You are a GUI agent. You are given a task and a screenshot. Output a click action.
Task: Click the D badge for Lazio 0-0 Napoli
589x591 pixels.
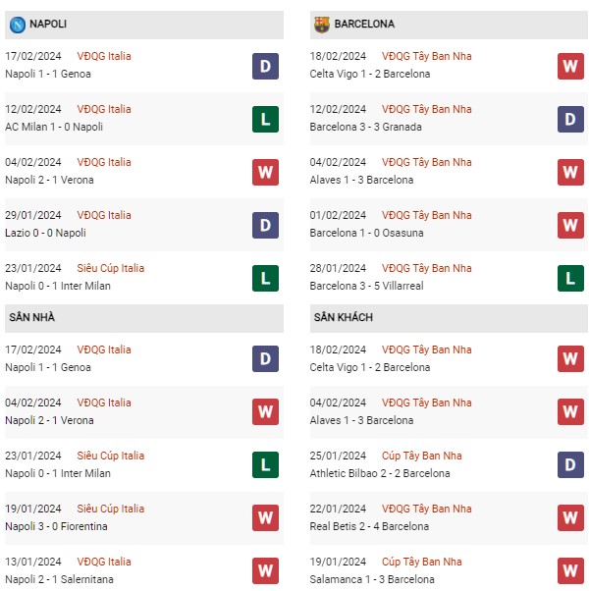(x=265, y=226)
